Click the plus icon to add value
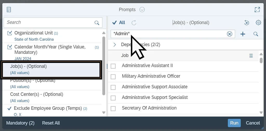This screenshot has width=266, height=131. (243, 34)
